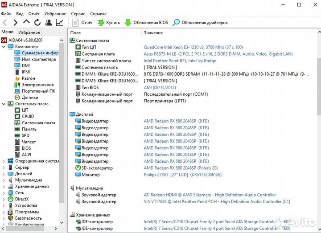
Task: Open the Справка menu
Action: coord(98,14)
